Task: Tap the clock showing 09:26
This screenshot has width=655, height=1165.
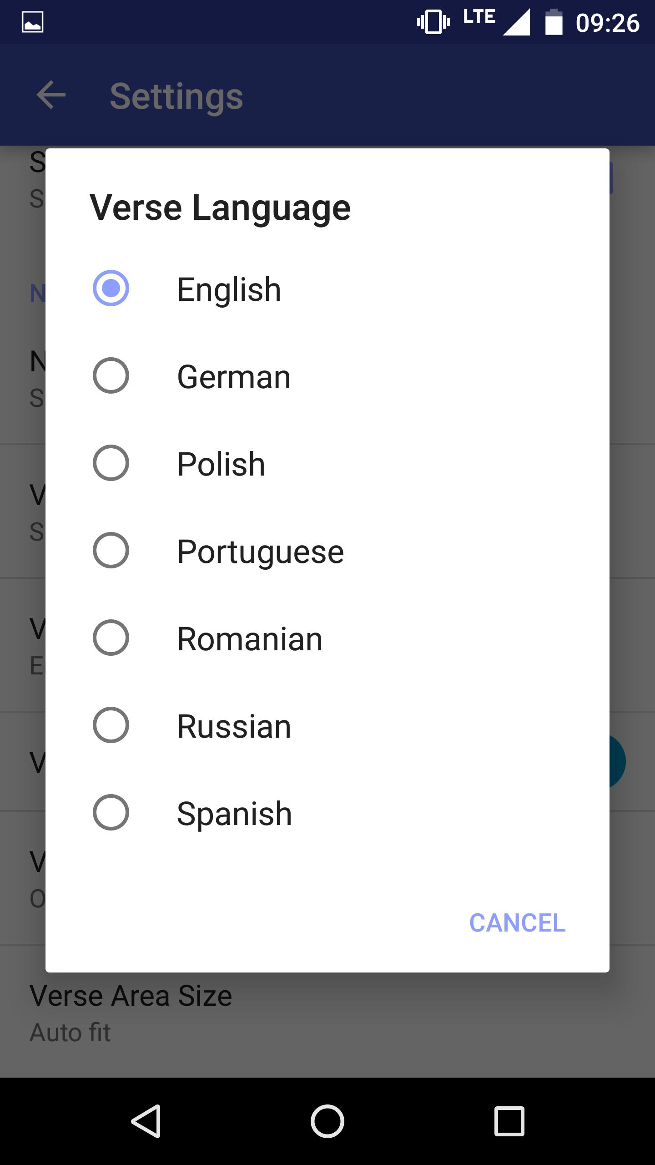Action: tap(607, 23)
